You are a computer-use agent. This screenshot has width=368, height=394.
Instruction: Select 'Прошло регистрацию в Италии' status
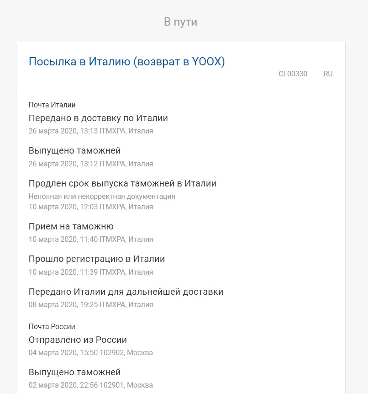97,259
